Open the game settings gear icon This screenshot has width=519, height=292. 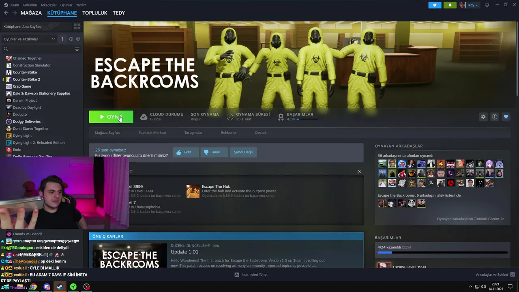[x=483, y=117]
